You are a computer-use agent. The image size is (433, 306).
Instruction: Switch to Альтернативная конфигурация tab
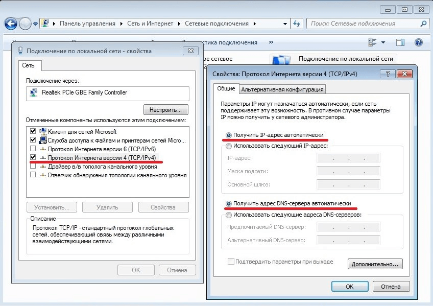coord(282,89)
